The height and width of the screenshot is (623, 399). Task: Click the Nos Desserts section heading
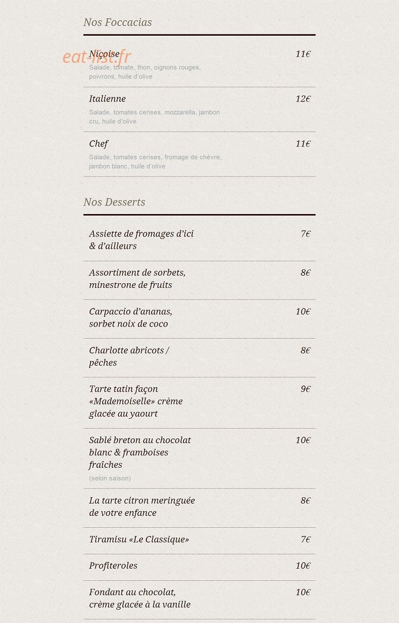(x=114, y=202)
